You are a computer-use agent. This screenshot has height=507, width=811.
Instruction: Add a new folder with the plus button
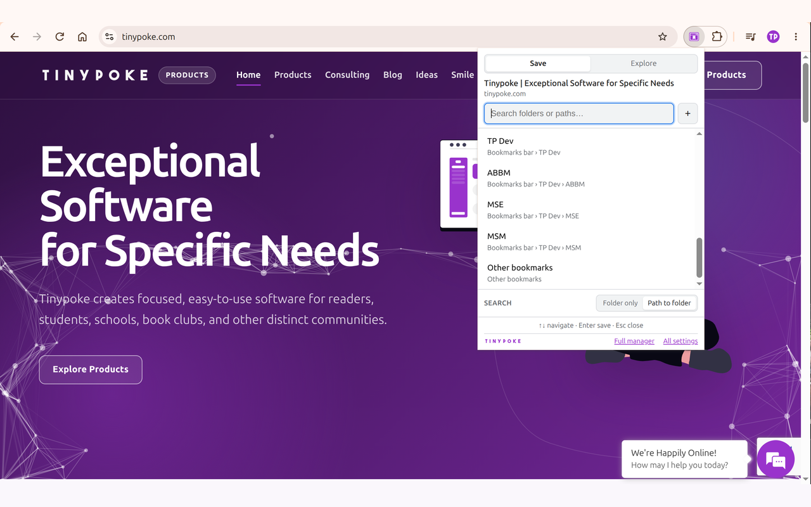click(687, 113)
